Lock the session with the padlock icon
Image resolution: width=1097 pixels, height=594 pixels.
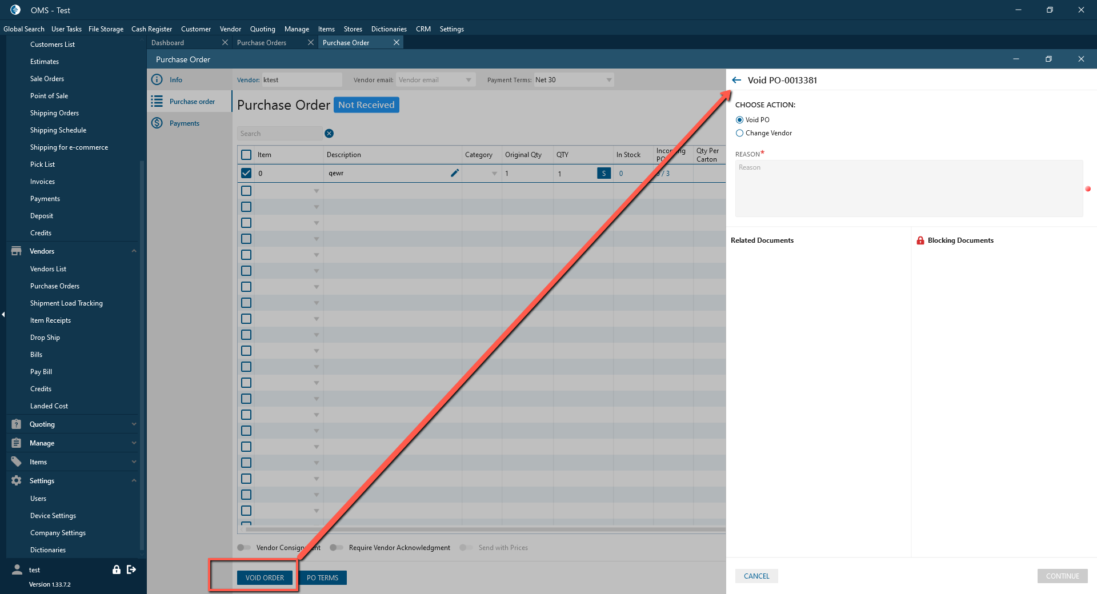tap(117, 569)
